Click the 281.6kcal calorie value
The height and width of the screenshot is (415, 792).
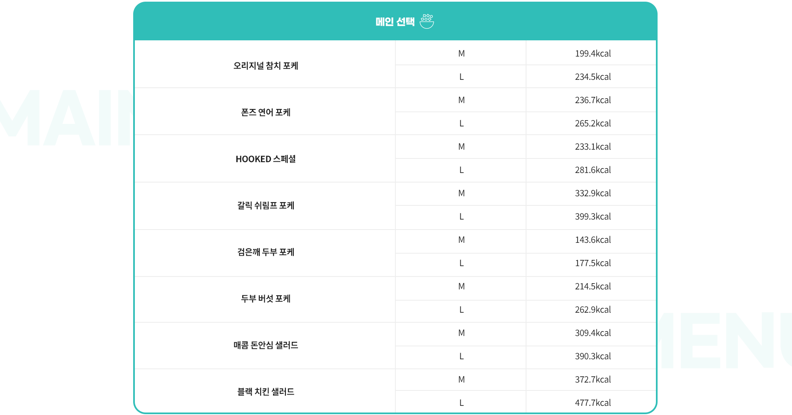[593, 170]
